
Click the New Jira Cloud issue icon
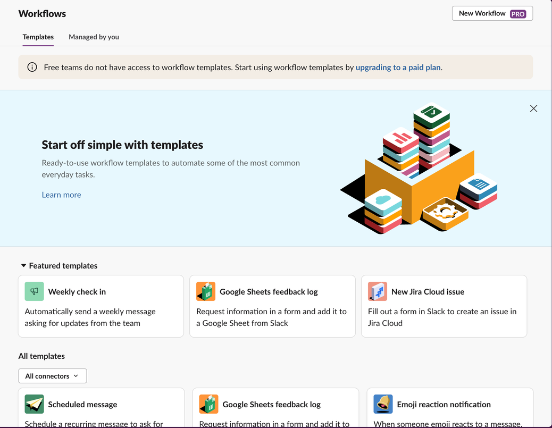(378, 291)
